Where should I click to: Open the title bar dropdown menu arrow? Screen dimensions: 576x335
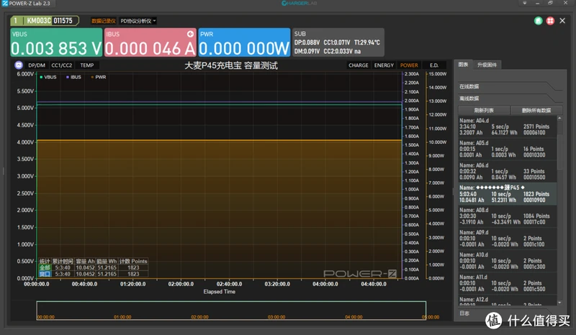[525, 3]
